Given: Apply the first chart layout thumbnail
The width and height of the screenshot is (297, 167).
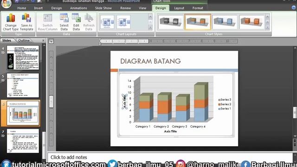Looking at the screenshot, I should pyautogui.click(x=107, y=22).
